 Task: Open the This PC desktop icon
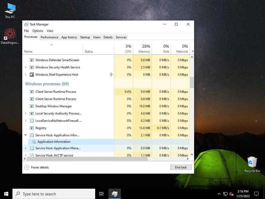(x=10, y=11)
